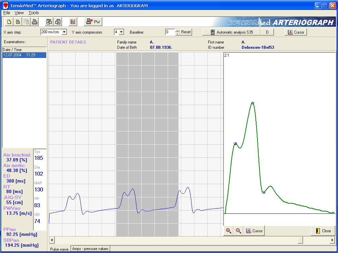
Task: Click the first shoulder marker on green waveform
Action: pyautogui.click(x=235, y=144)
